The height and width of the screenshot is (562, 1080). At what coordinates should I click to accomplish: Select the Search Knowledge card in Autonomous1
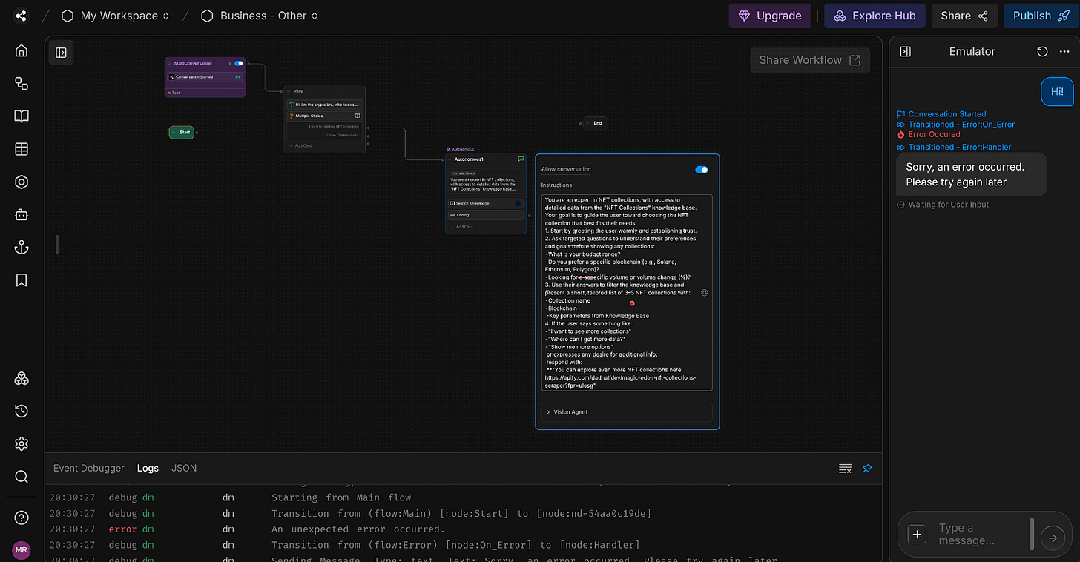[x=485, y=203]
